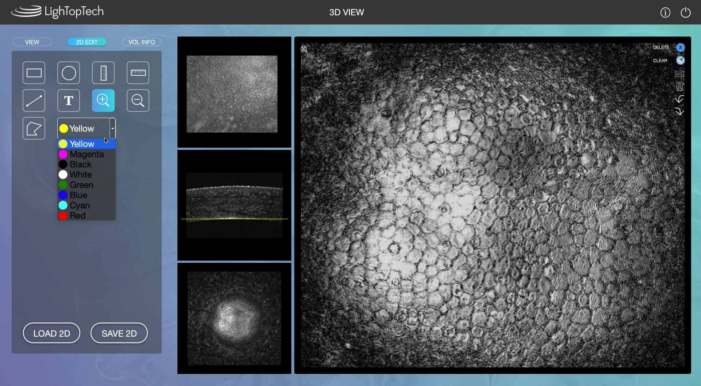This screenshot has height=386, width=701.
Task: Switch to the VIEW tab
Action: pos(32,42)
